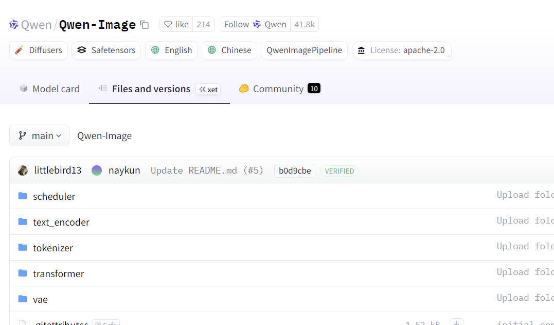Click the transformer folder icon
The height and width of the screenshot is (325, 554).
pos(23,273)
